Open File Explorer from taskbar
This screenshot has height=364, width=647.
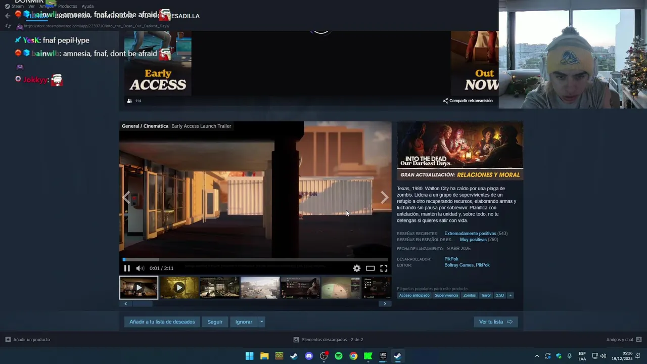pos(264,356)
